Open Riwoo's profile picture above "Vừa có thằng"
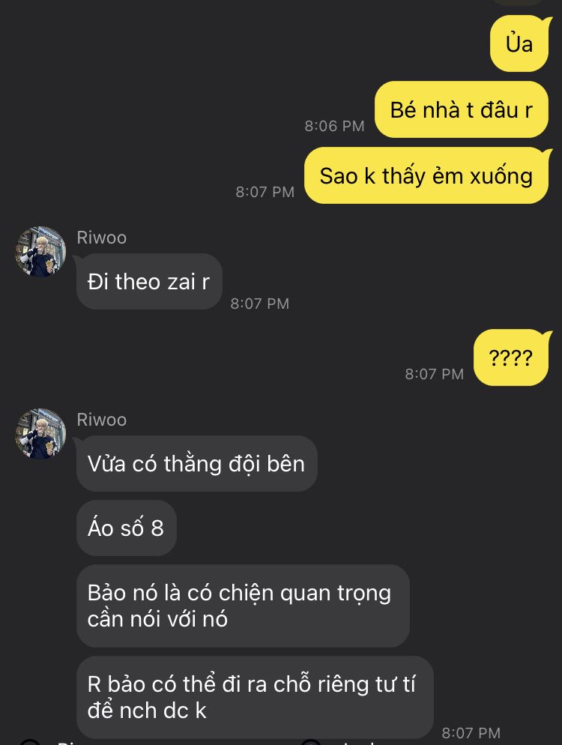This screenshot has width=562, height=745. (40, 433)
